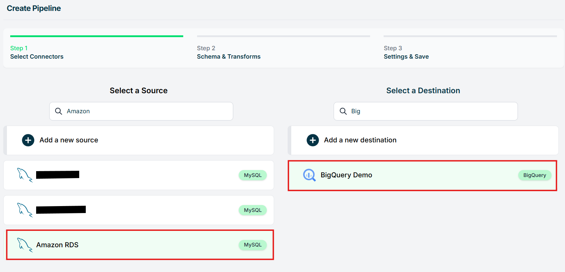Click the gray Step 3 progress bar
The height and width of the screenshot is (272, 565).
pyautogui.click(x=470, y=36)
